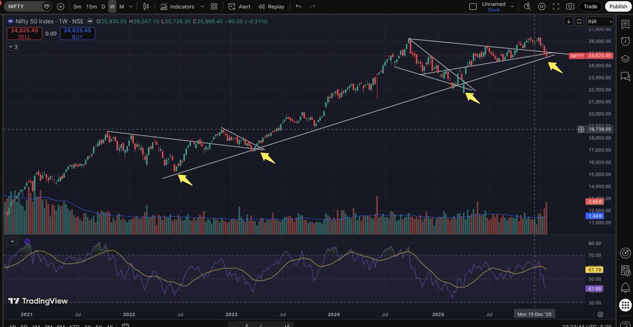Open the Indicators menu

click(x=177, y=6)
